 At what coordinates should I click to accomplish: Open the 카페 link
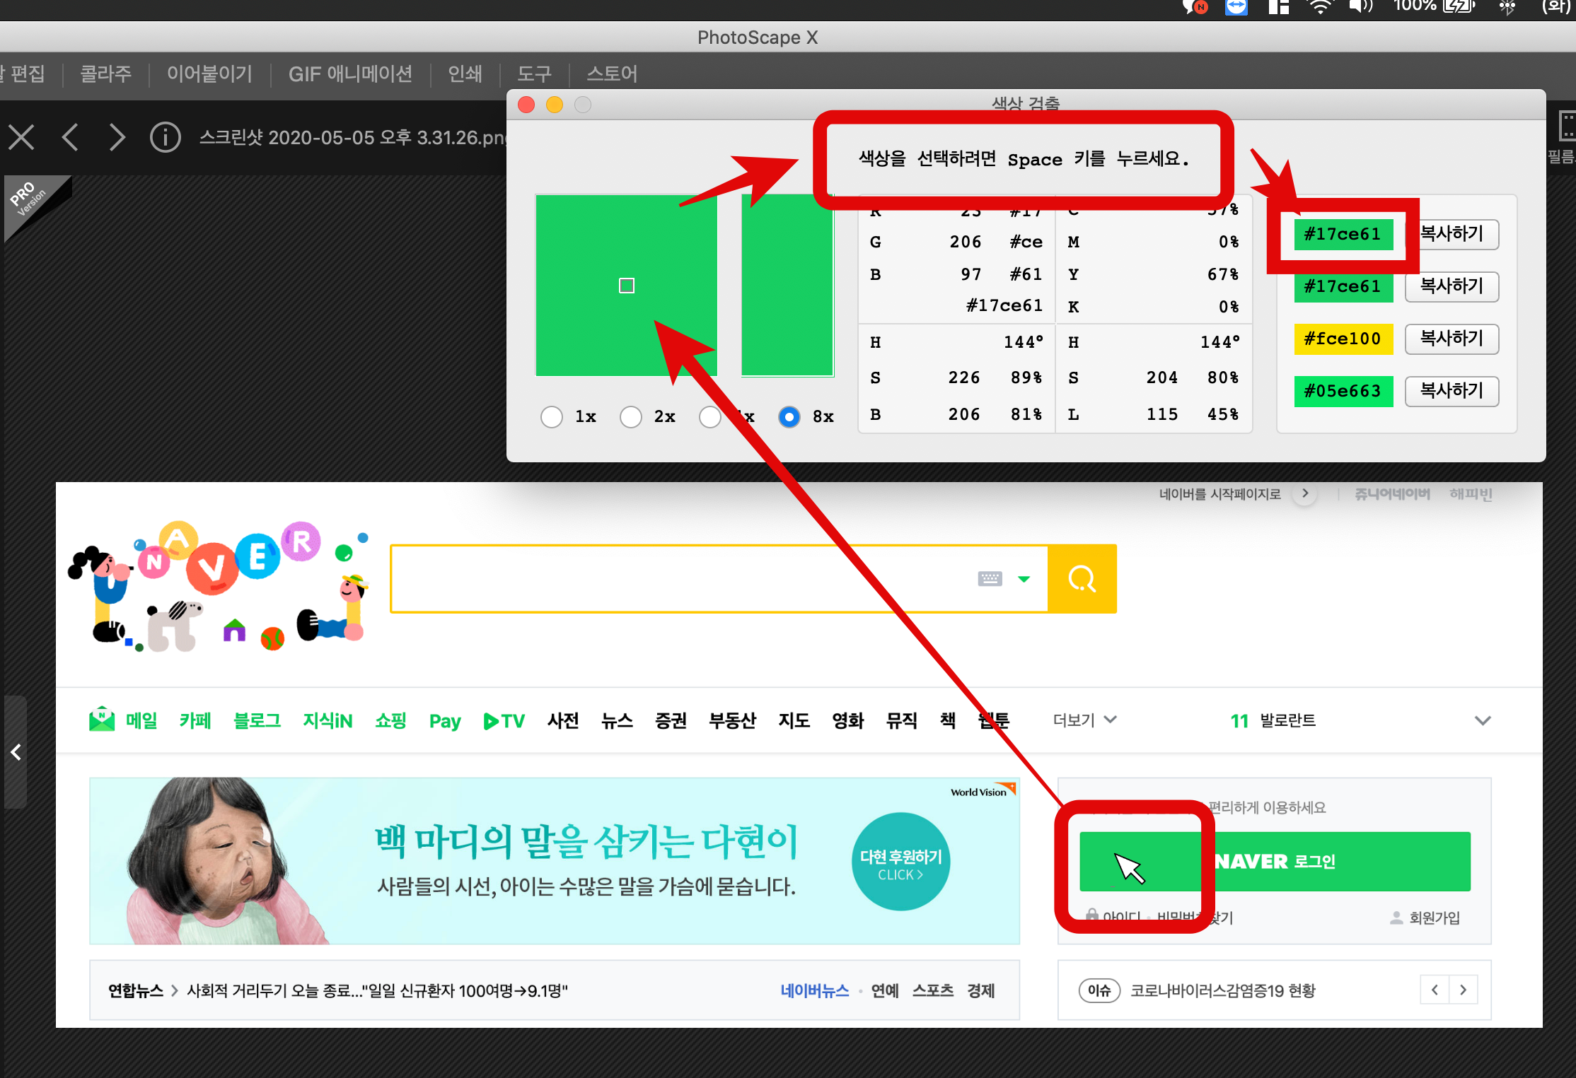pos(195,720)
